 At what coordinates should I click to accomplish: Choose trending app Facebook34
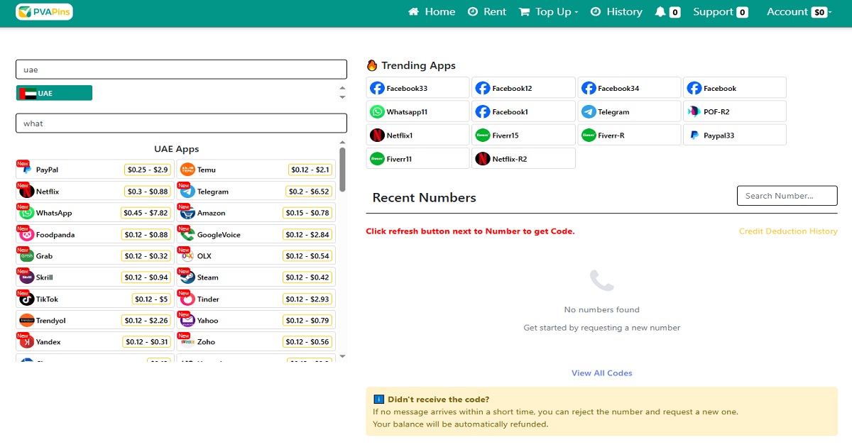629,88
